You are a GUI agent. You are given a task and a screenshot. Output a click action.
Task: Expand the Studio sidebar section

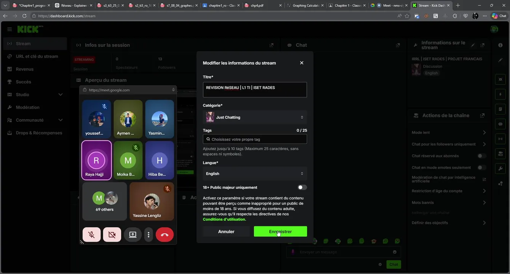point(35,94)
